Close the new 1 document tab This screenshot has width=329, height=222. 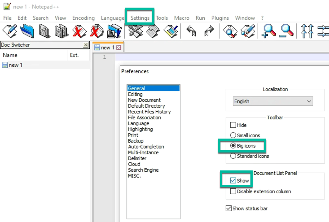(119, 48)
